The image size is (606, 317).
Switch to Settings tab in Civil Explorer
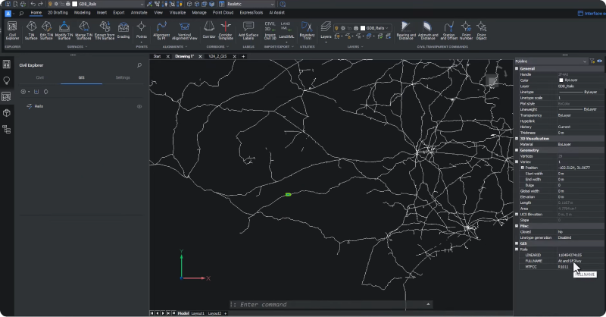[x=122, y=77]
